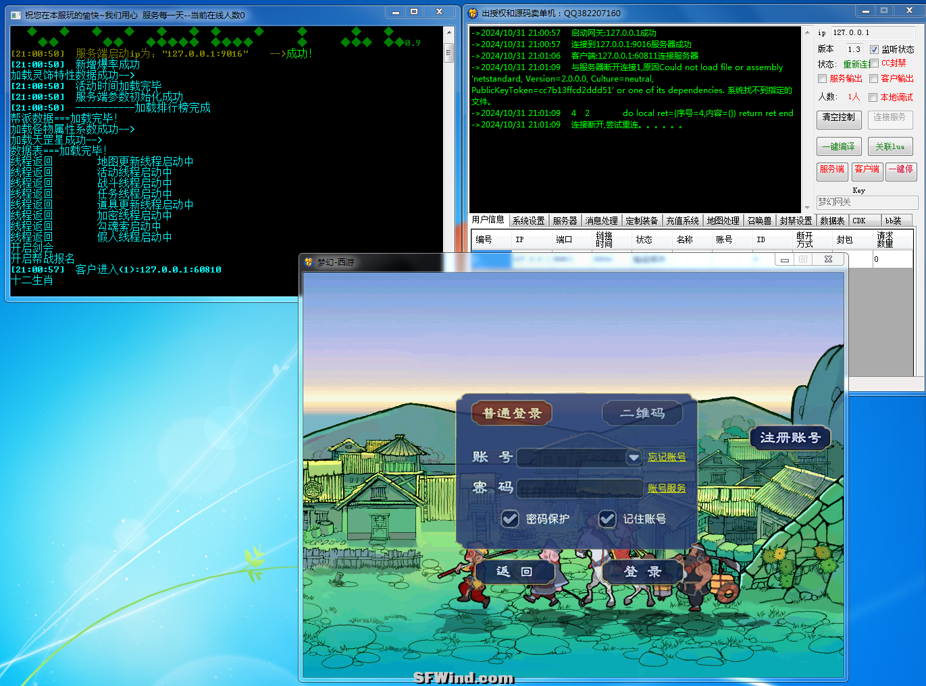Click the console scrollbar up arrow
Viewport: 926px width, 686px height.
[448, 32]
